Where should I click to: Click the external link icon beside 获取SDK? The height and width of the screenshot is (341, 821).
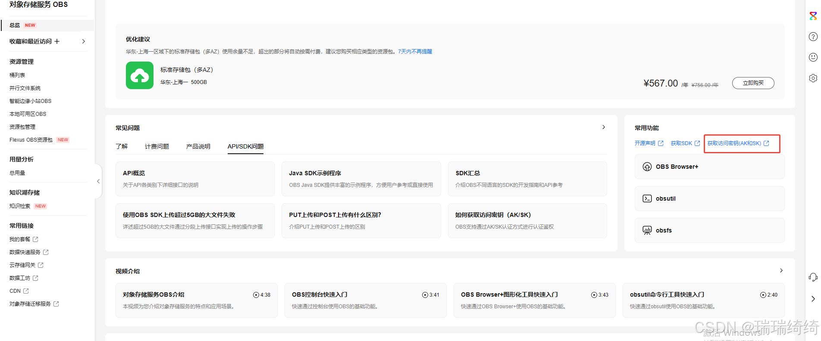click(x=697, y=143)
